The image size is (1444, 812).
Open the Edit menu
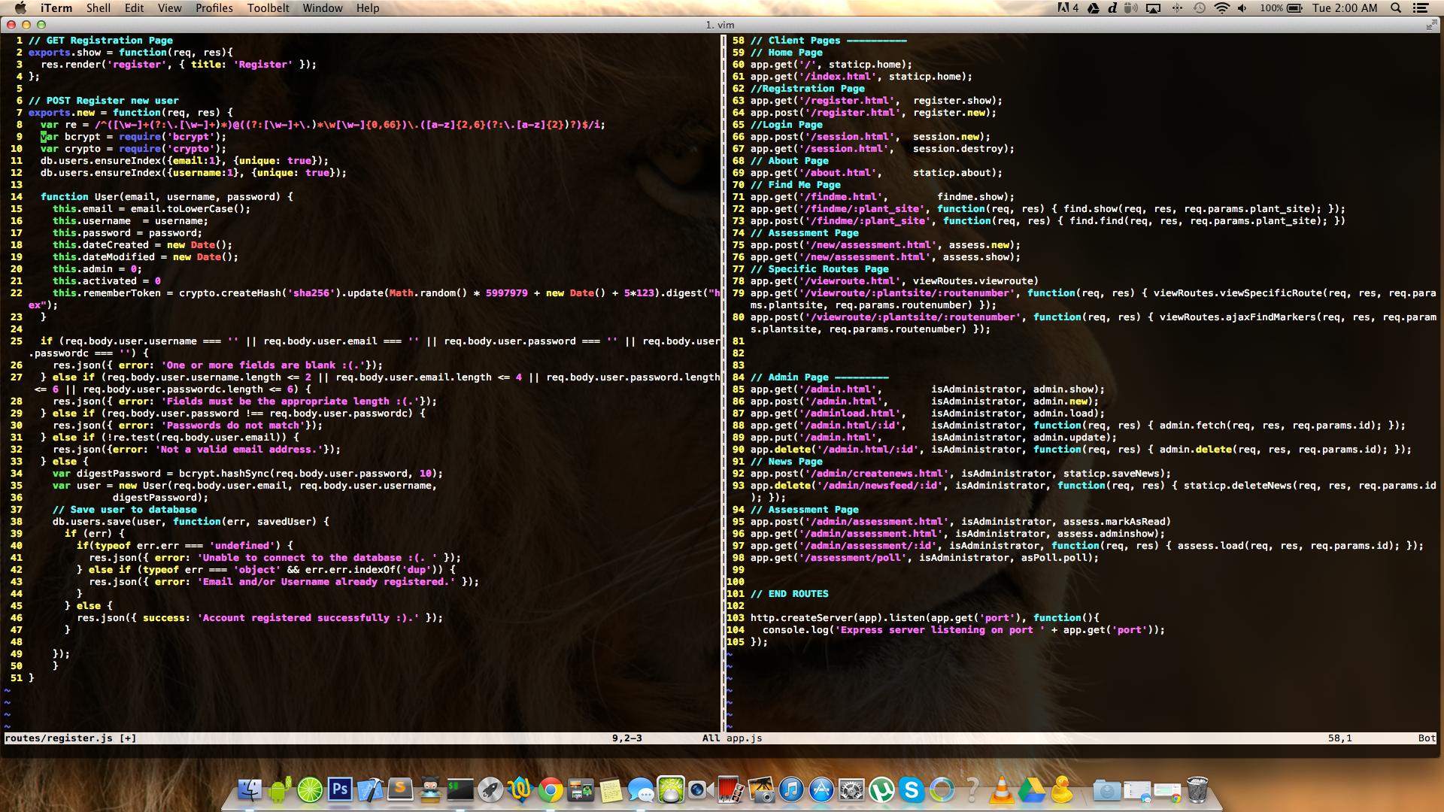pos(135,8)
